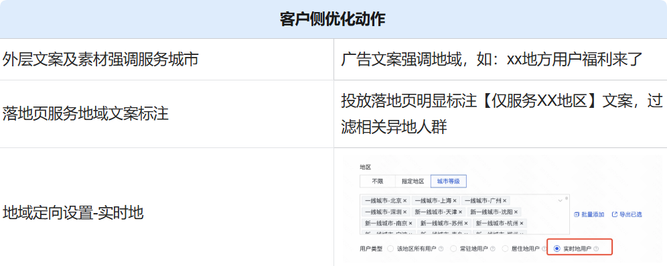Click inside the selected cities input box
Image resolution: width=667 pixels, height=266 pixels.
(x=465, y=214)
